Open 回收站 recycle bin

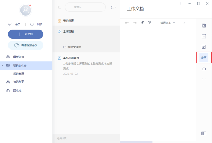[17, 91]
